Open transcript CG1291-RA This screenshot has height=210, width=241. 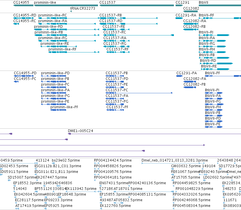[186, 15]
